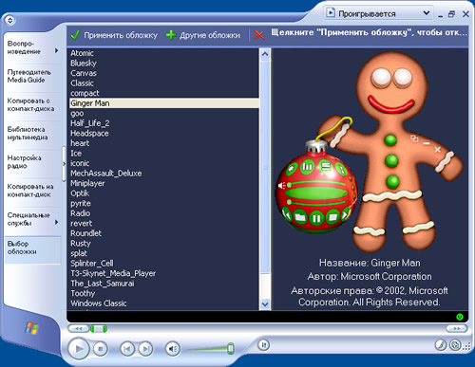Expand arrow next to Специальные службы

(56, 222)
